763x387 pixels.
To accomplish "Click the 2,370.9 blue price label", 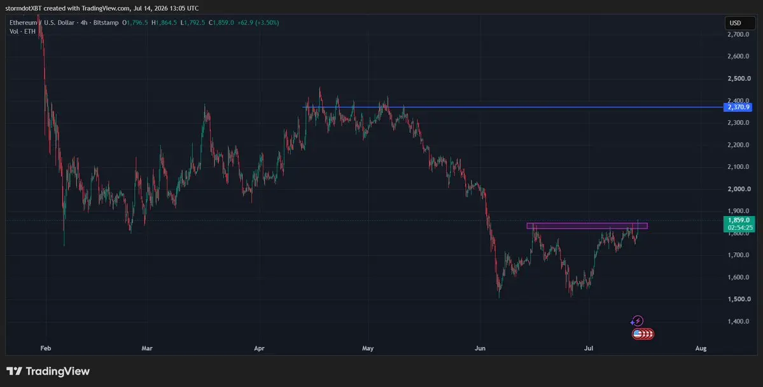I will pos(739,107).
